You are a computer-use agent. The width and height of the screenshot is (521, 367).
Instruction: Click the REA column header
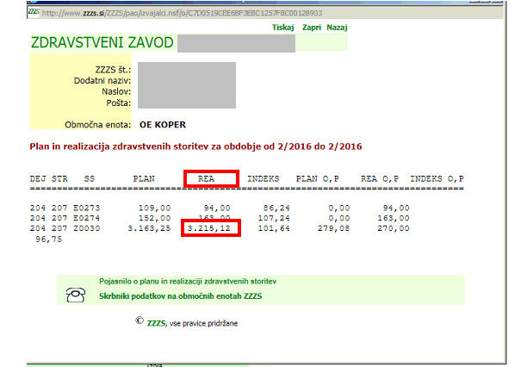pos(206,179)
